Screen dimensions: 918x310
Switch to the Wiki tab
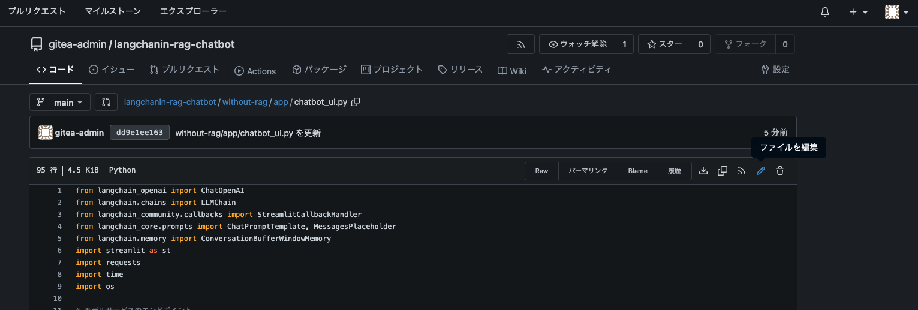pyautogui.click(x=512, y=71)
